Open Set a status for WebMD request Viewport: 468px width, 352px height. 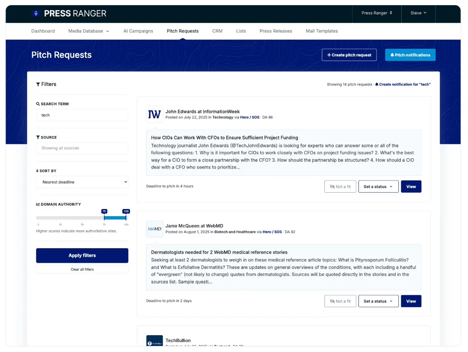pos(378,301)
